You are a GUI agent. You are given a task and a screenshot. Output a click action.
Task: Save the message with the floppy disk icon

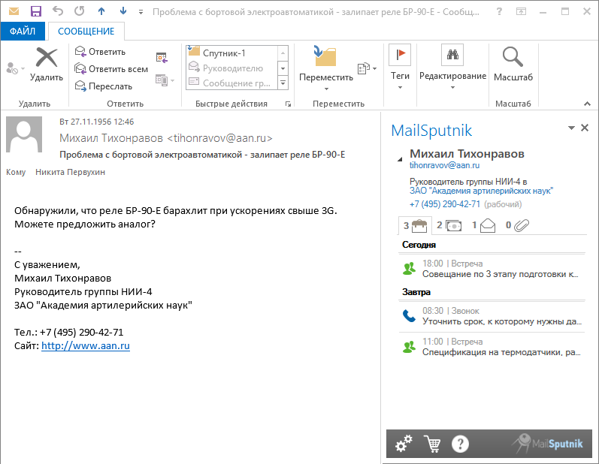[x=36, y=11]
